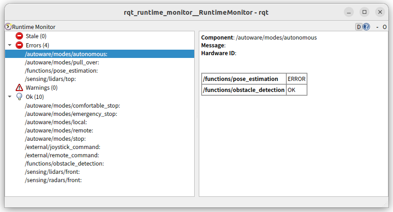Viewport: 393px width, 212px height.
Task: Select /external/joystick_command entry
Action: point(63,148)
